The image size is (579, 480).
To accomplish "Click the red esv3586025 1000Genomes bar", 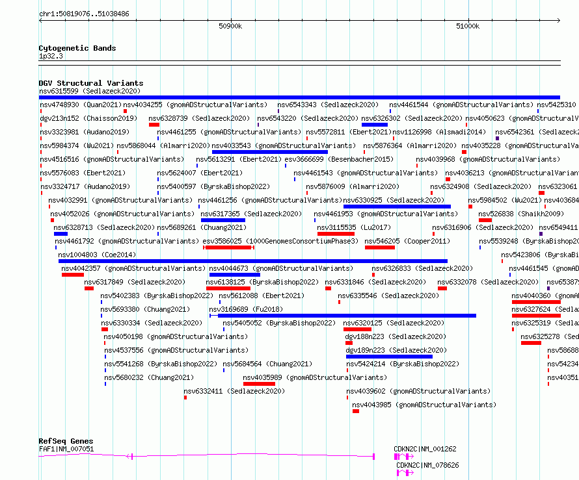I will point(228,247).
